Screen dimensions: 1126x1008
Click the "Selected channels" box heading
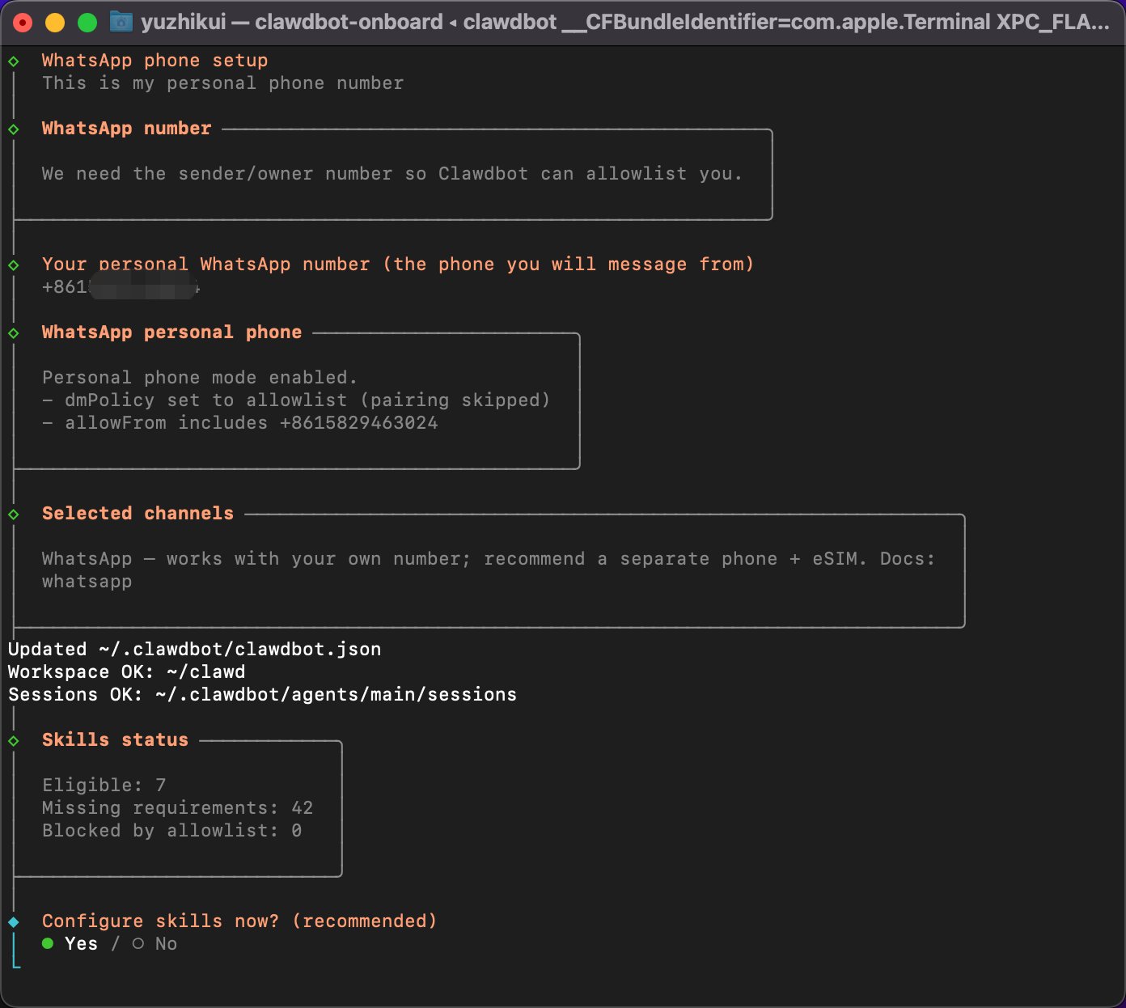click(x=138, y=514)
